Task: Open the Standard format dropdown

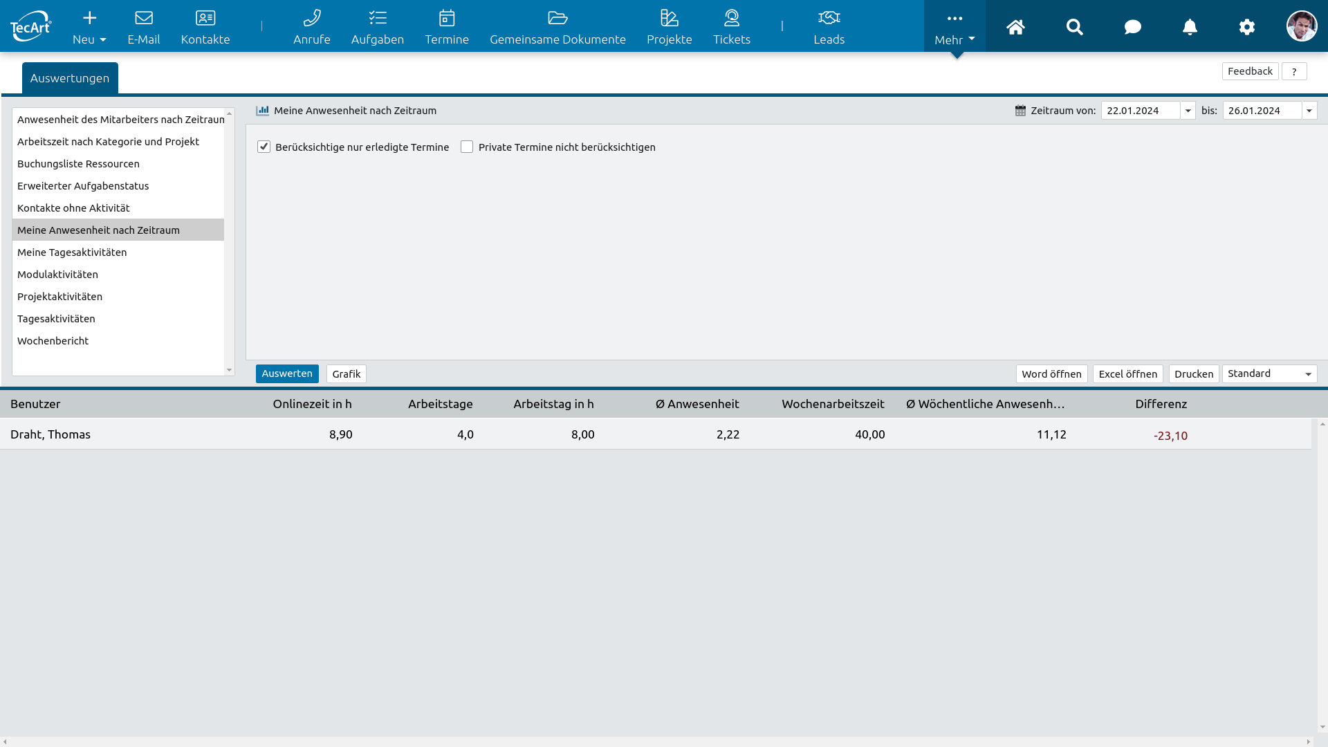Action: click(1269, 374)
